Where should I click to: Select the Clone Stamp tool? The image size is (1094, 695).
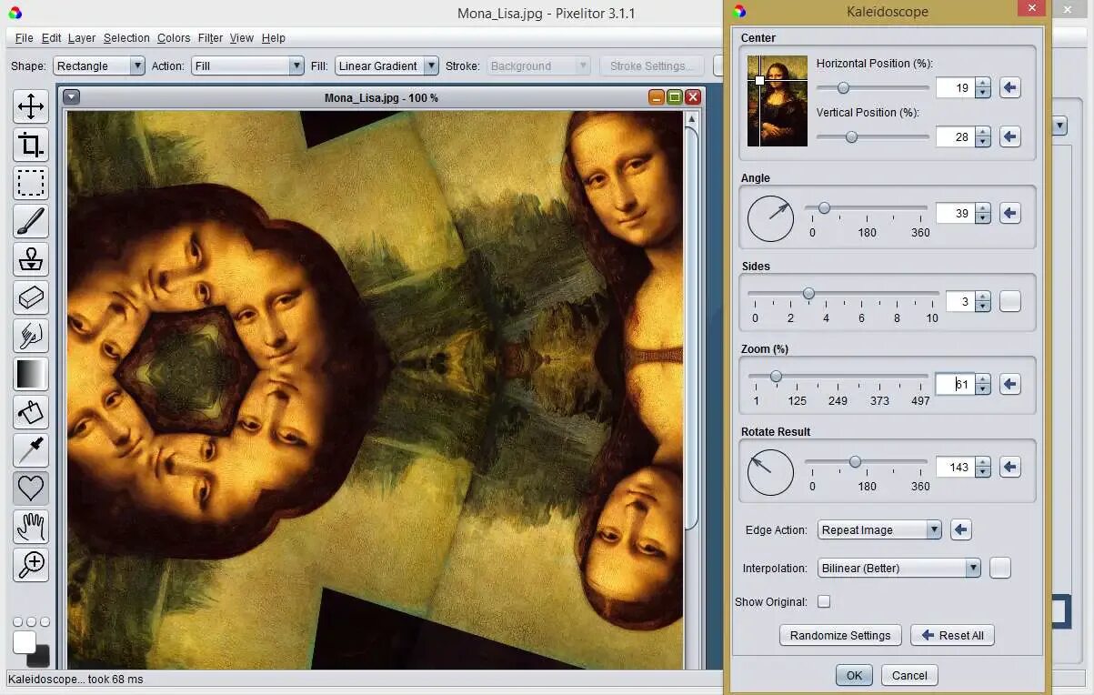(x=31, y=259)
